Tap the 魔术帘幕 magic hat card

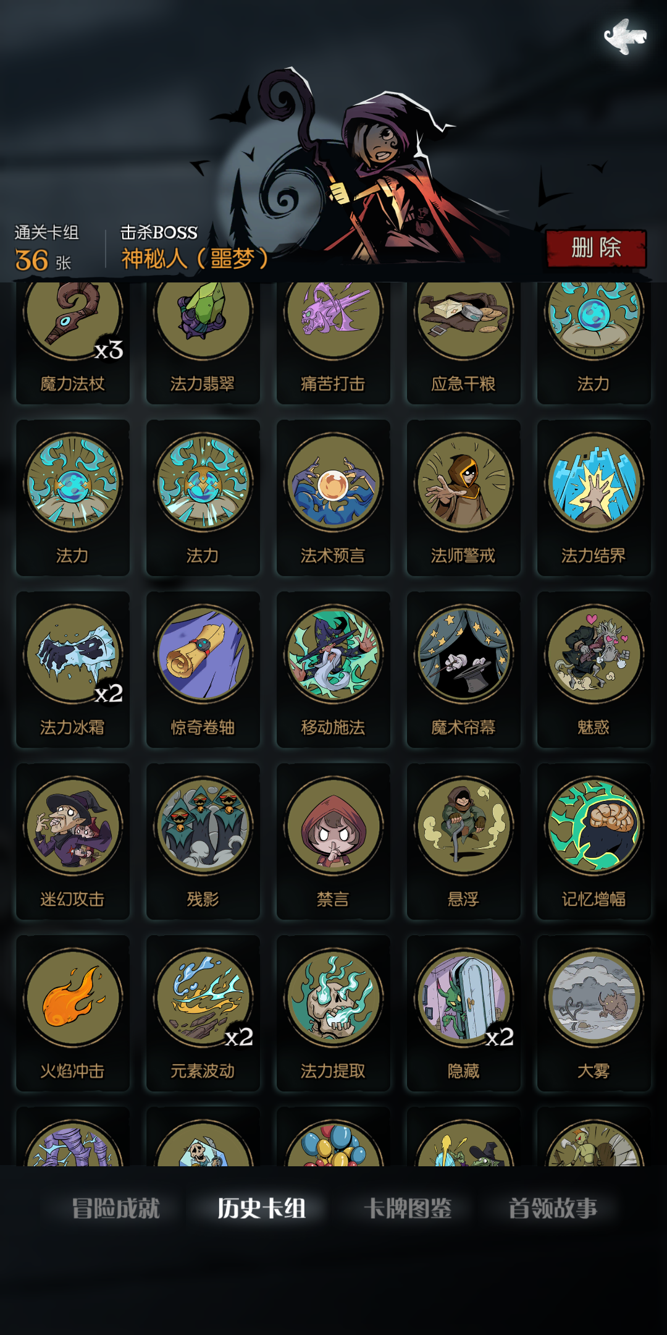[464, 669]
